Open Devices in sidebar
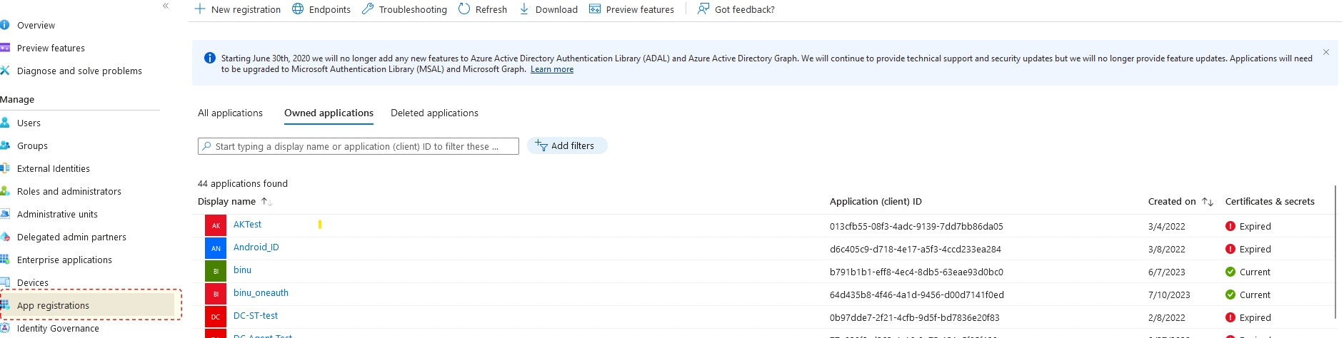1344x338 pixels. (33, 282)
